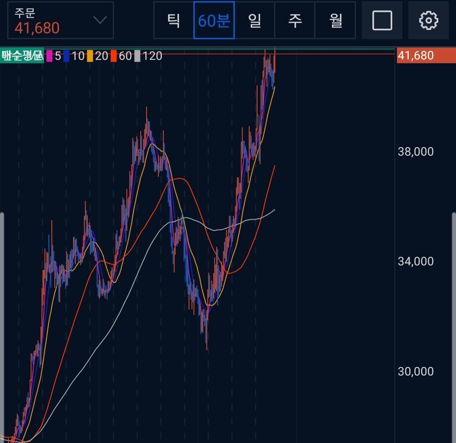Click the 주문 41,680 order price text

coord(37,28)
